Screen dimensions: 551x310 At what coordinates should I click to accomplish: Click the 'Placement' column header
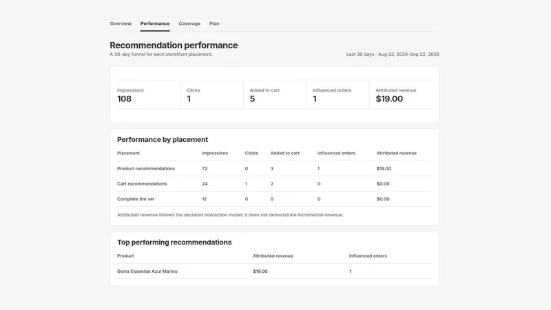[x=128, y=153]
